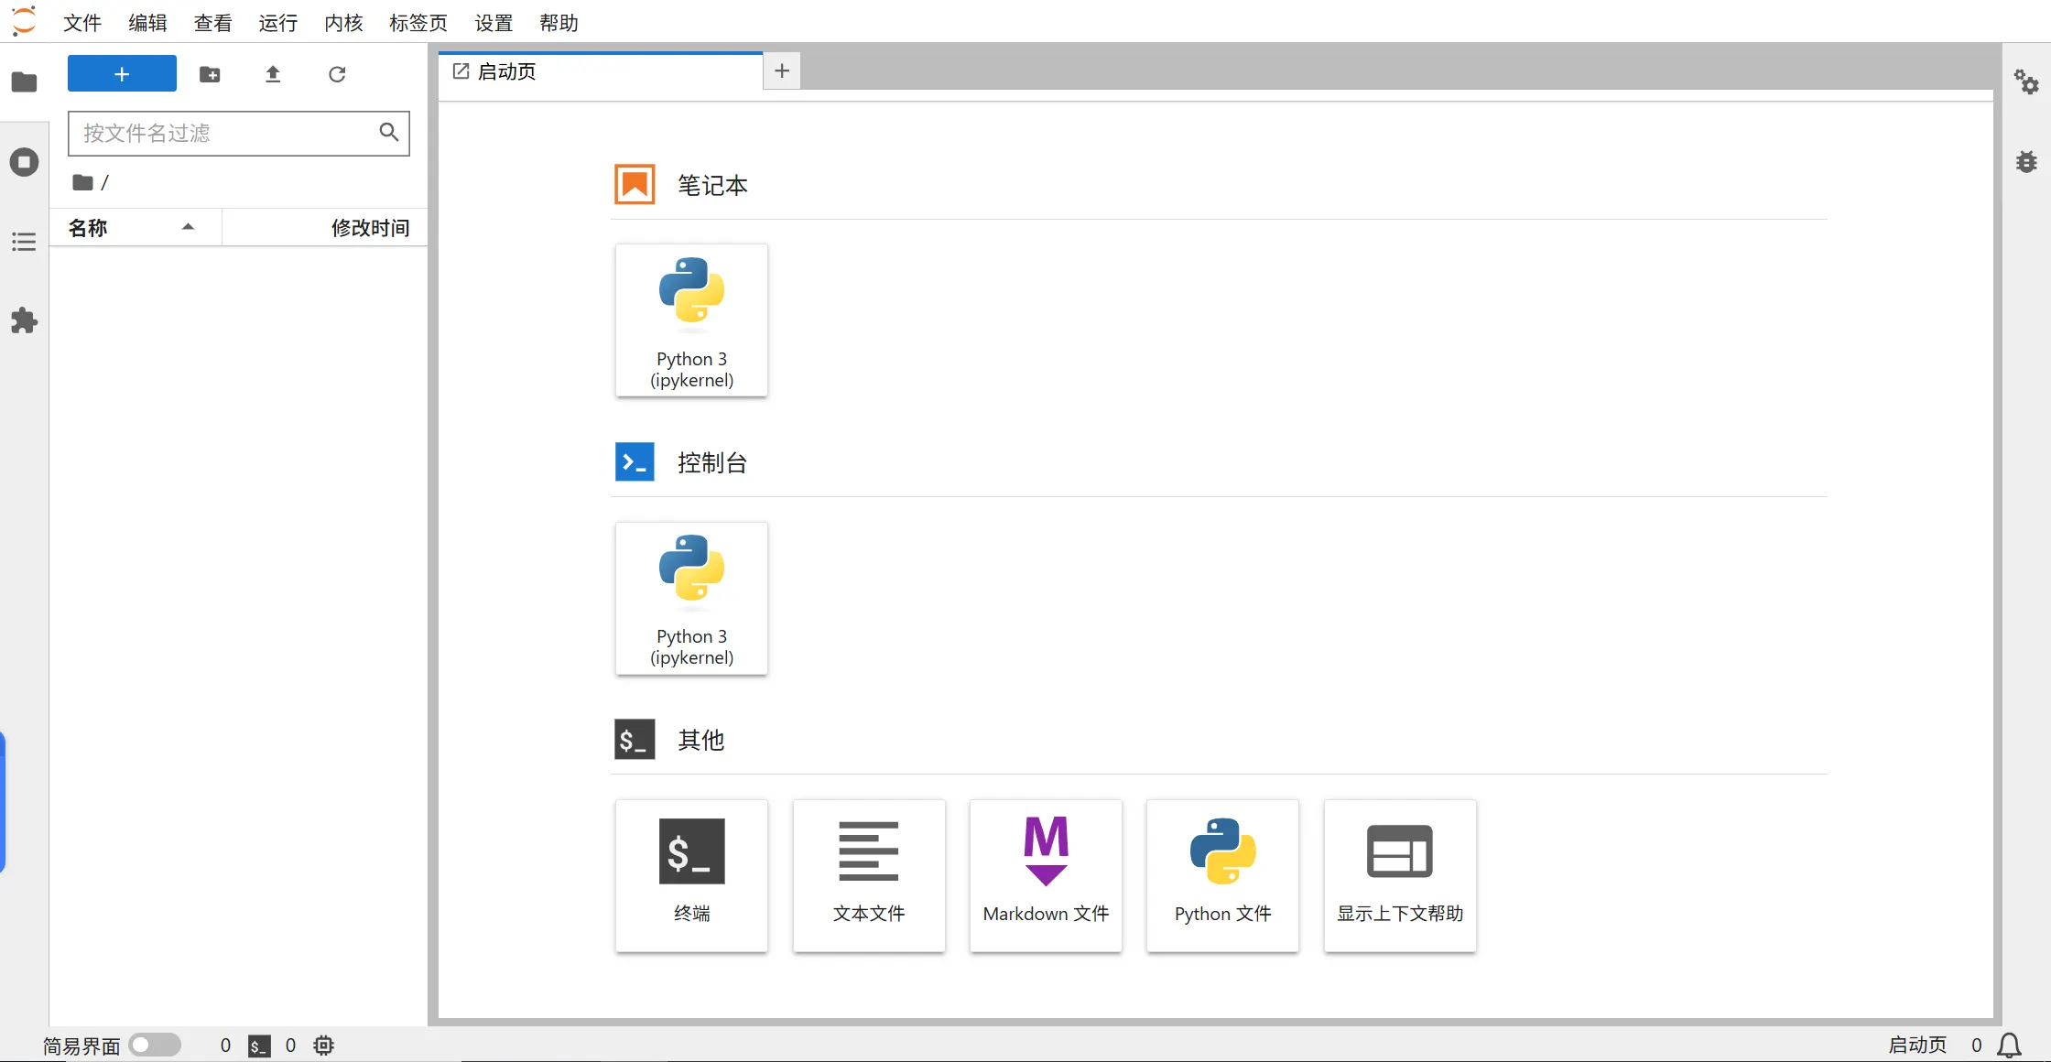Image resolution: width=2051 pixels, height=1062 pixels.
Task: Show the table of contents panel
Action: coord(24,242)
